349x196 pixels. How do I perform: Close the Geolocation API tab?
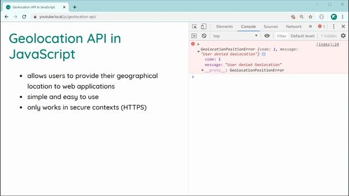coord(64,7)
